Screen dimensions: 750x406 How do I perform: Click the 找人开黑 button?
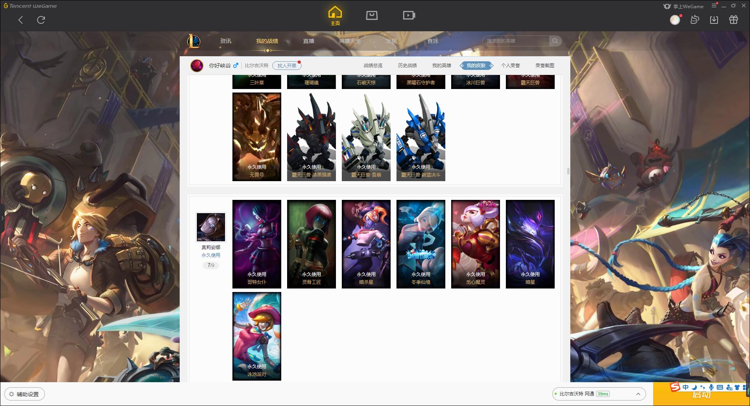coord(287,66)
